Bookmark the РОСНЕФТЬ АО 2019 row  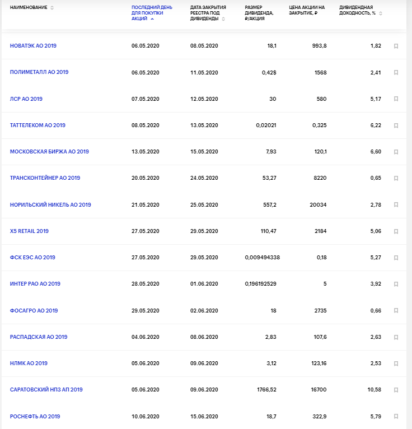click(396, 417)
